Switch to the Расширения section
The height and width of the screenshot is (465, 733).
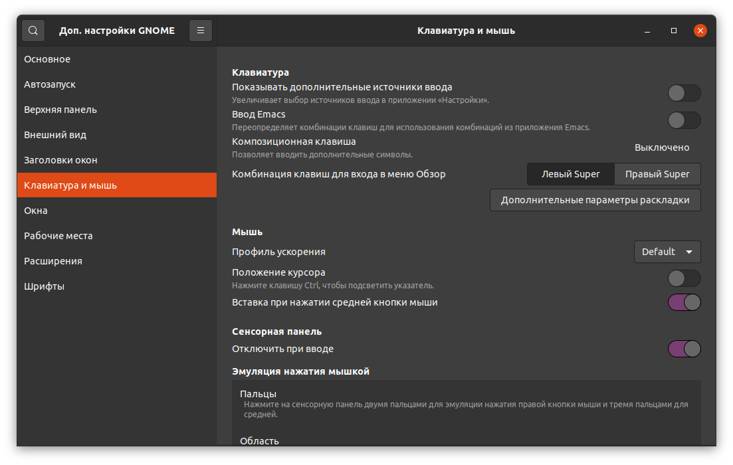[x=53, y=261]
